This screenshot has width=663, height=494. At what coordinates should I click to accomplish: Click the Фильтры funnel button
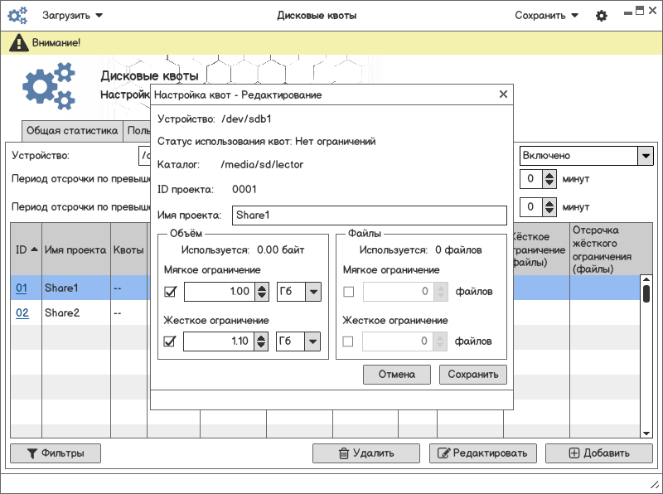pyautogui.click(x=55, y=453)
